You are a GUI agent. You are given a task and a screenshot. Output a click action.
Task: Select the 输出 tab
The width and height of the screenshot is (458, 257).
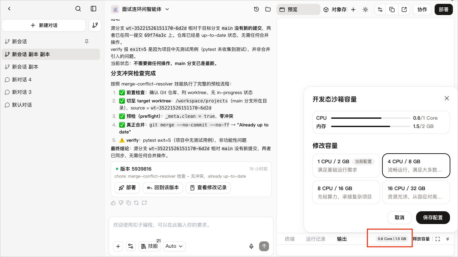(x=342, y=239)
